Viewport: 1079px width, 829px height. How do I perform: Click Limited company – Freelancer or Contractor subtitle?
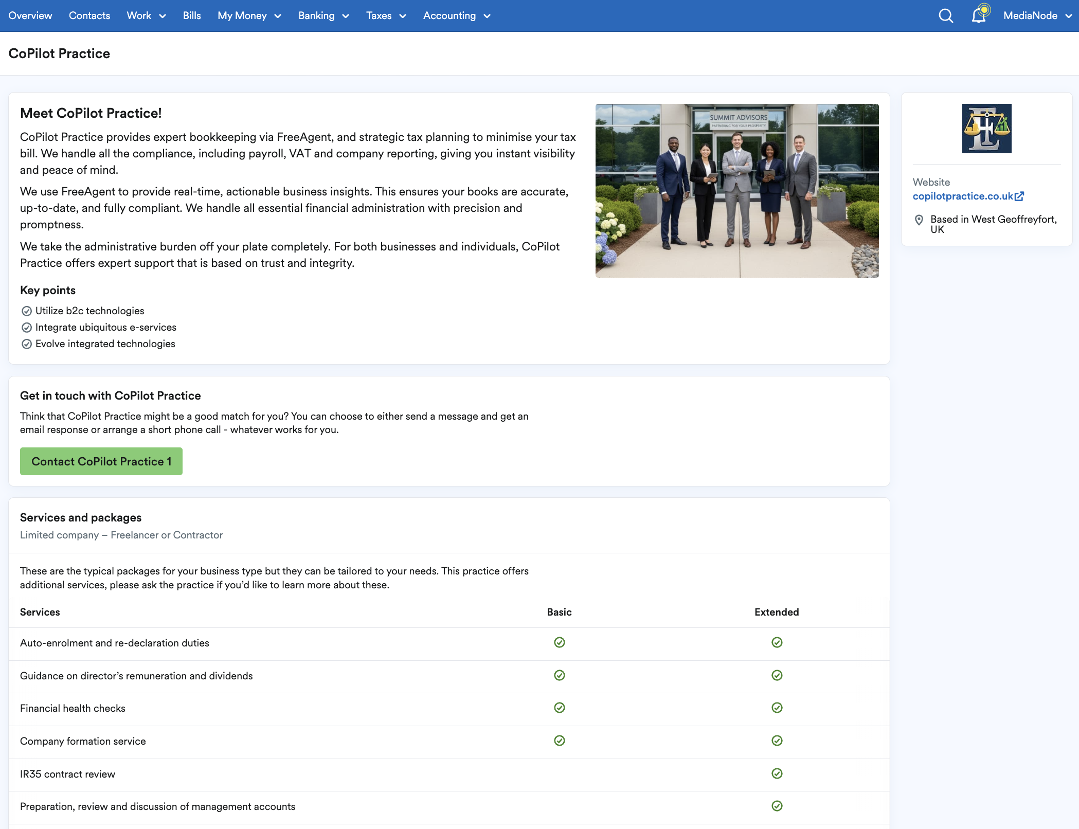coord(121,535)
